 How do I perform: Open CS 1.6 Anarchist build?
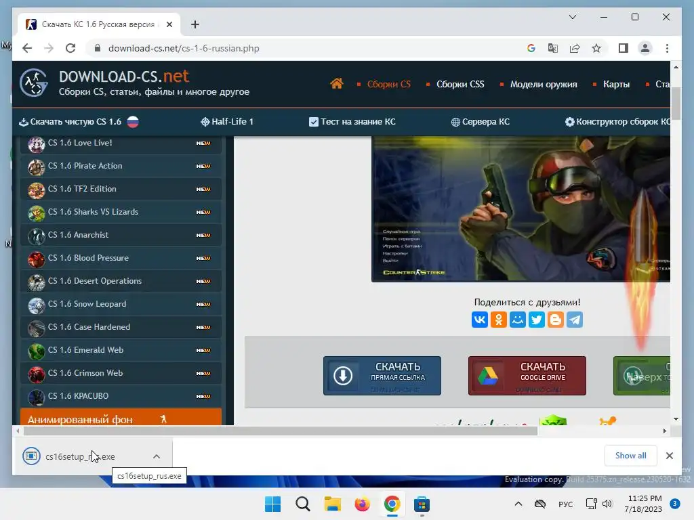[x=121, y=235]
